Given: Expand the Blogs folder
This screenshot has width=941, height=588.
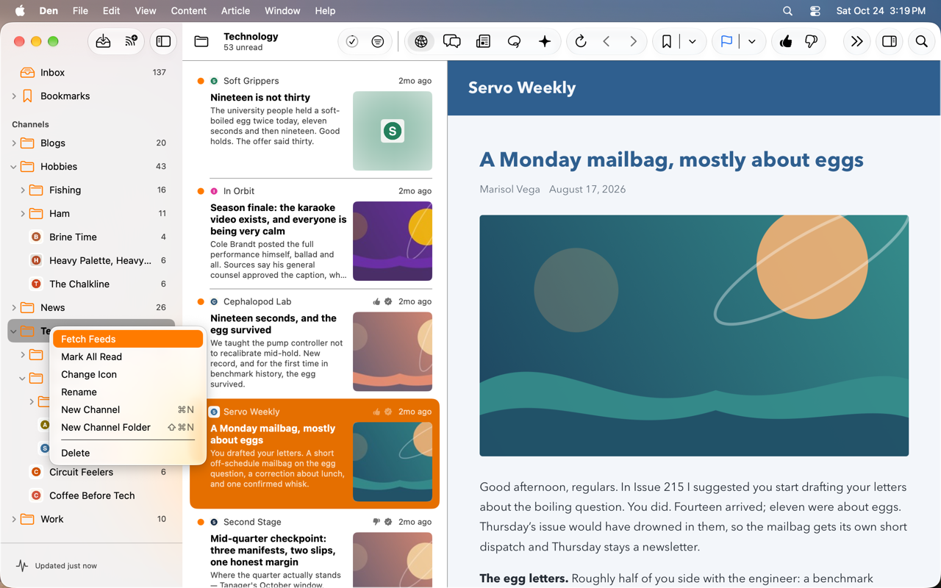Looking at the screenshot, I should (14, 143).
